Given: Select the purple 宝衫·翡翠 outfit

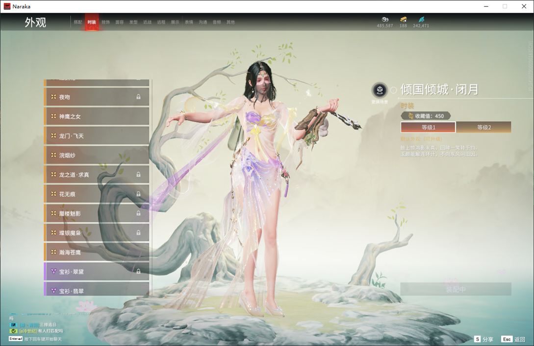Looking at the screenshot, I should click(97, 290).
